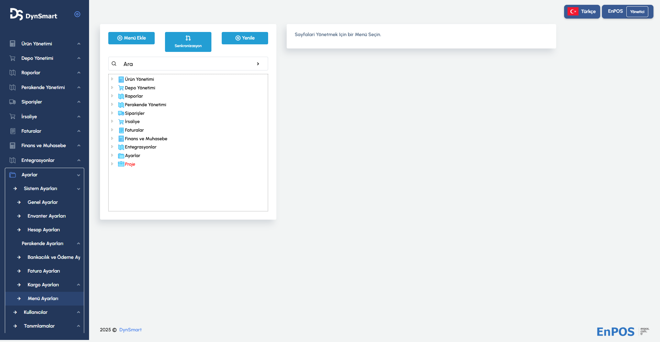The image size is (660, 342).
Task: Click the search magnifier icon
Action: click(114, 64)
